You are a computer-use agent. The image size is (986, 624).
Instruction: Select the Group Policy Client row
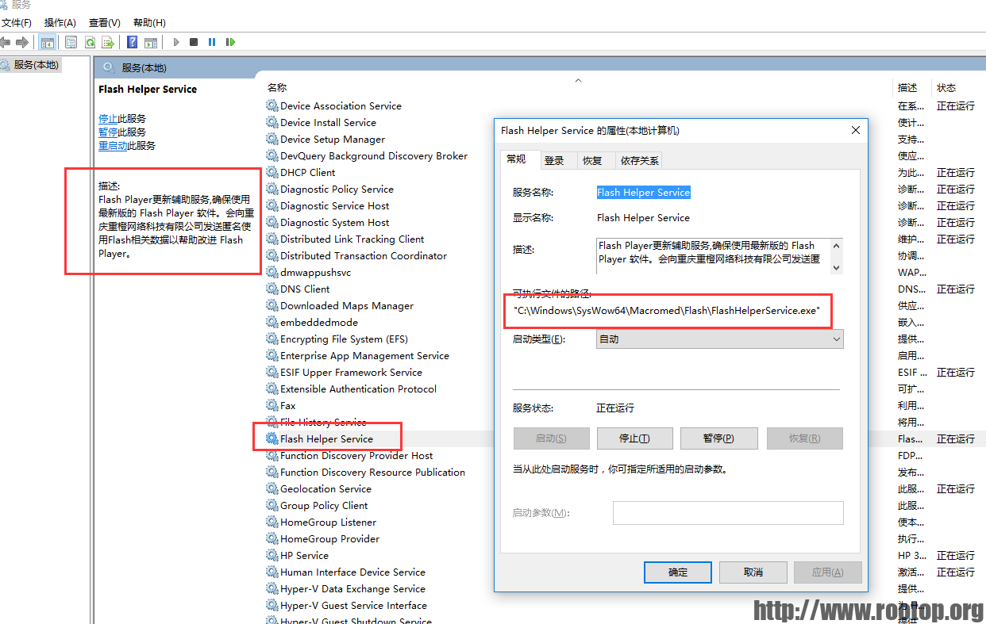coord(324,505)
